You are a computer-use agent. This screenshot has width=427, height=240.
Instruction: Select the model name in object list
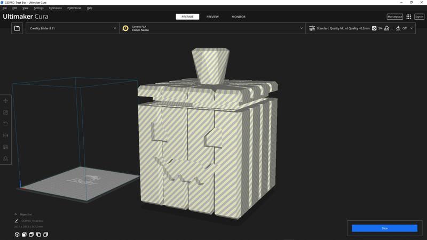(32, 221)
